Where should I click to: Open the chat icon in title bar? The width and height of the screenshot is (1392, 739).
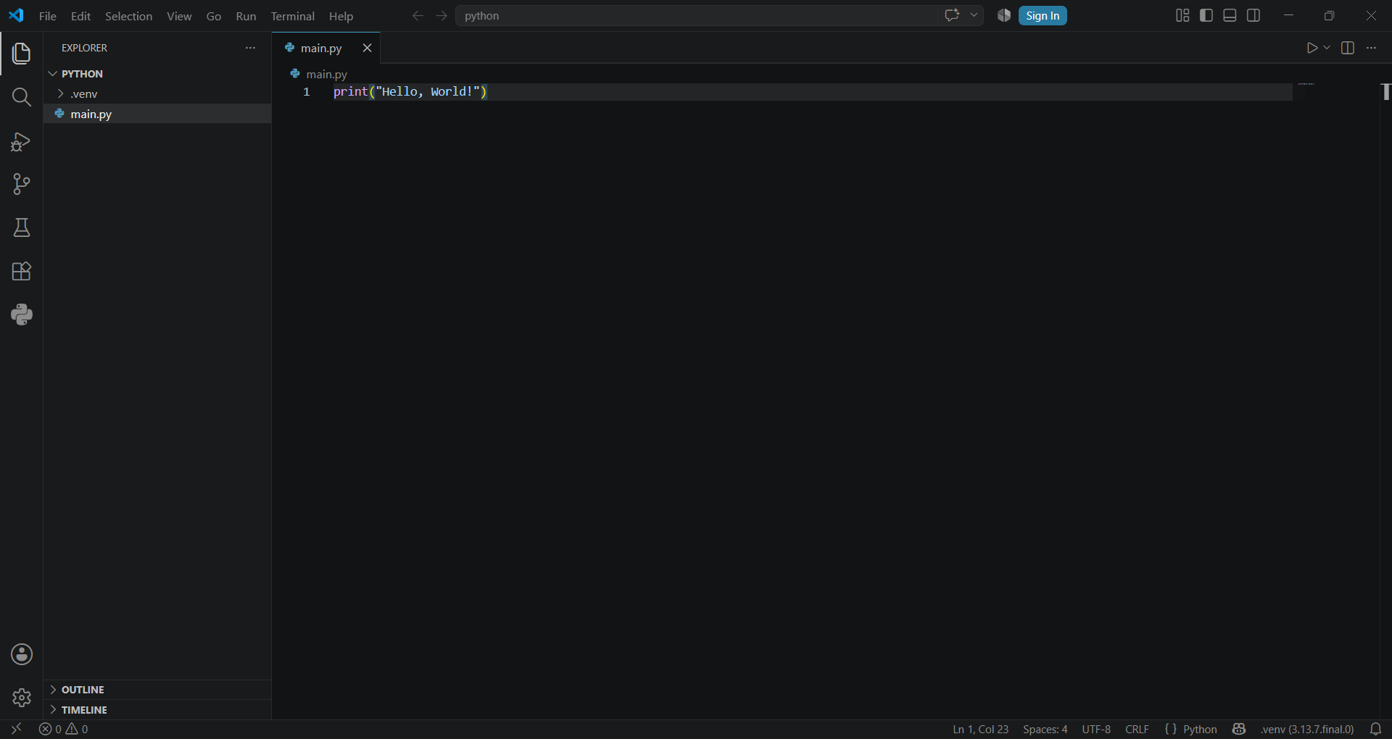coord(952,15)
